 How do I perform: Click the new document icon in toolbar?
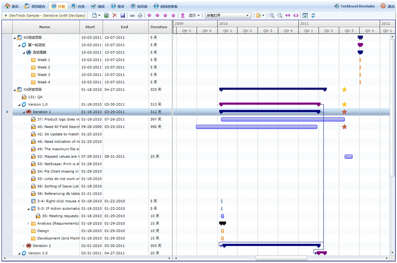(x=94, y=15)
